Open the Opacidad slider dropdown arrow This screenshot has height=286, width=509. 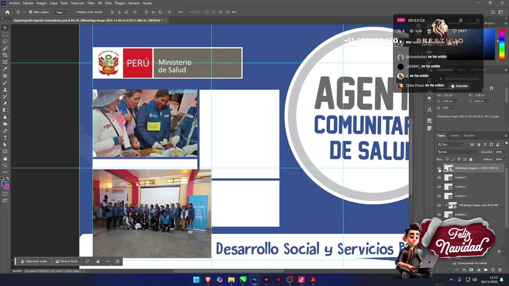click(505, 152)
